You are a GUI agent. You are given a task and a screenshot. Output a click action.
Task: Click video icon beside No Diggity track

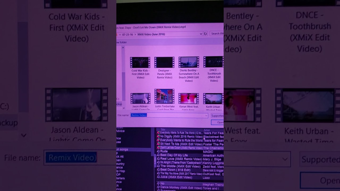[158, 137]
